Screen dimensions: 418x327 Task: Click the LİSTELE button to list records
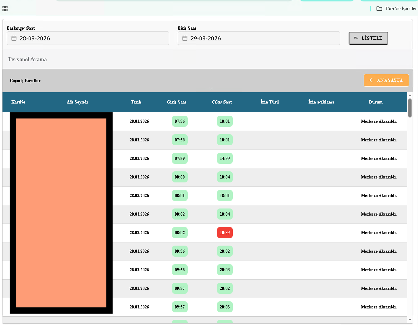(x=368, y=38)
